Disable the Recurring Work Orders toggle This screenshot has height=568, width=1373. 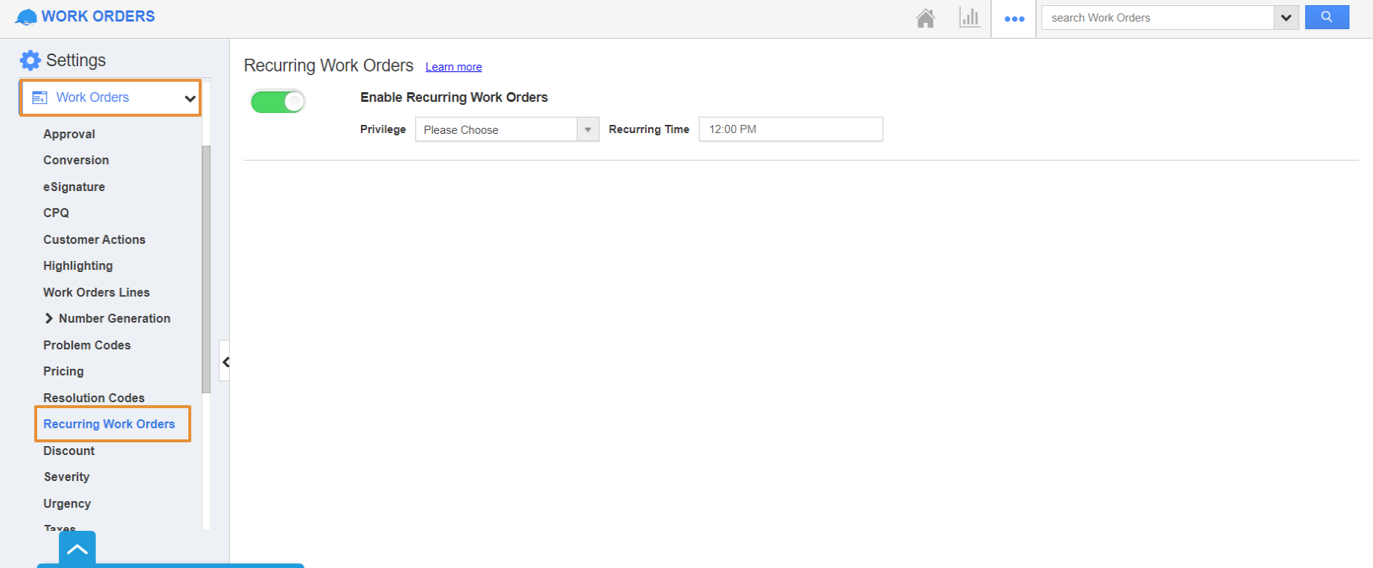click(278, 101)
